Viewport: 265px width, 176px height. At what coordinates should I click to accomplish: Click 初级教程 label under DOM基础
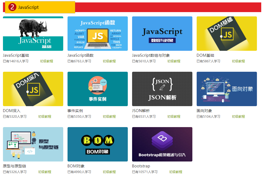pyautogui.click(x=238, y=61)
